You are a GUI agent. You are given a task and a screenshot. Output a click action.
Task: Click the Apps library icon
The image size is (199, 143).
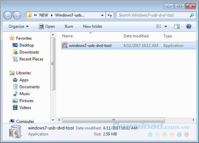15,80
